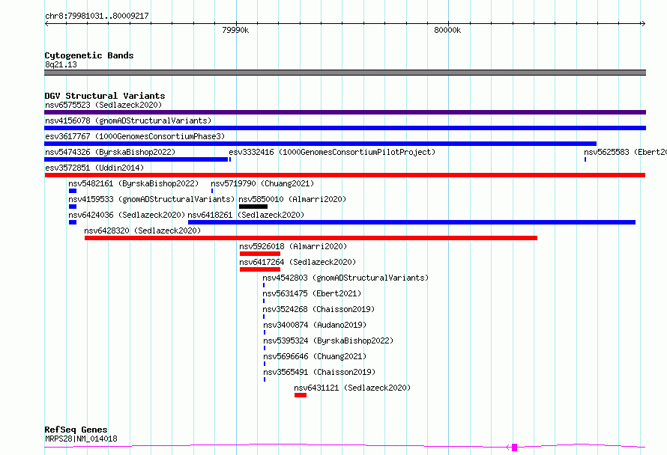The height and width of the screenshot is (455, 667).
Task: Click the blue nsv4156078 feature bar
Action: pos(345,128)
